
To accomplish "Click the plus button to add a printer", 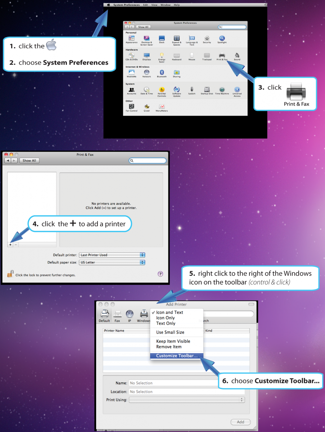I will pos(10,244).
